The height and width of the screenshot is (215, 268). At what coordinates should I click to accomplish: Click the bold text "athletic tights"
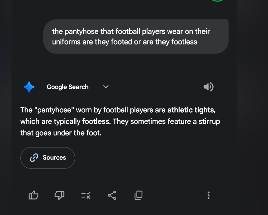pos(191,110)
